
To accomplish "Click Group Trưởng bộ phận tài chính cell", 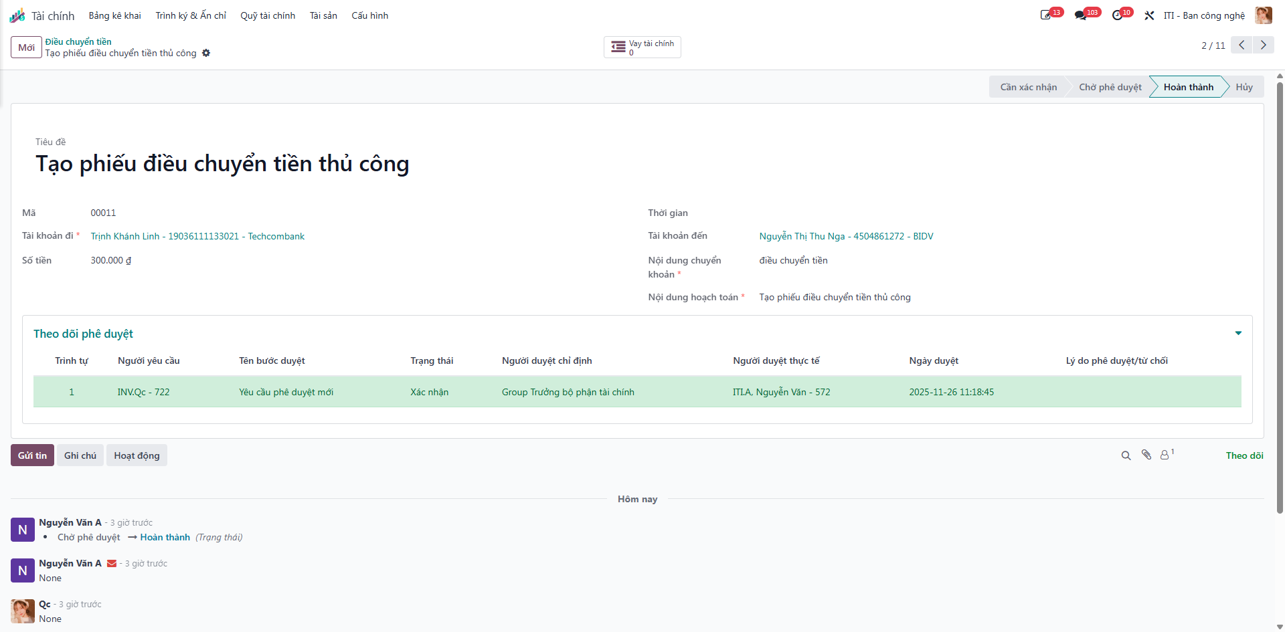I will 568,392.
